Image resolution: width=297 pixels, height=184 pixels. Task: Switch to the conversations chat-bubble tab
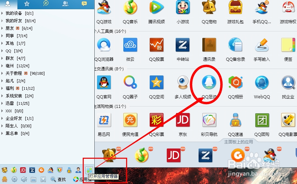click(84, 4)
